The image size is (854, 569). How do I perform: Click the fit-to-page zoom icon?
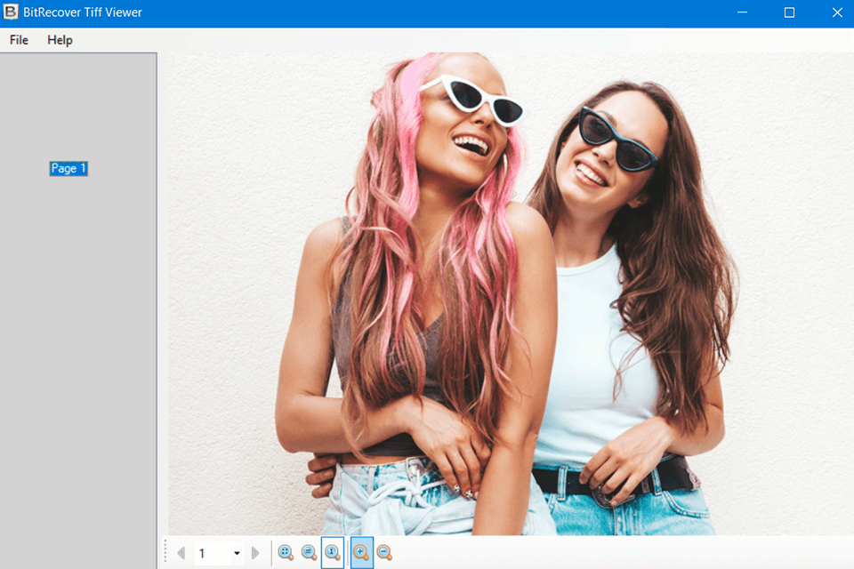286,553
